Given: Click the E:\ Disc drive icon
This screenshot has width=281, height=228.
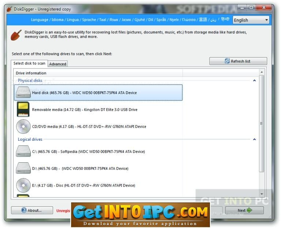Looking at the screenshot, I should pyautogui.click(x=23, y=185).
